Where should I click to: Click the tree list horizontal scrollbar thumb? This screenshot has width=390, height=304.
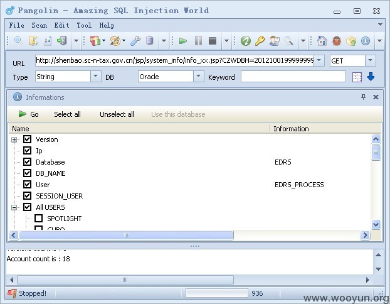pyautogui.click(x=127, y=235)
